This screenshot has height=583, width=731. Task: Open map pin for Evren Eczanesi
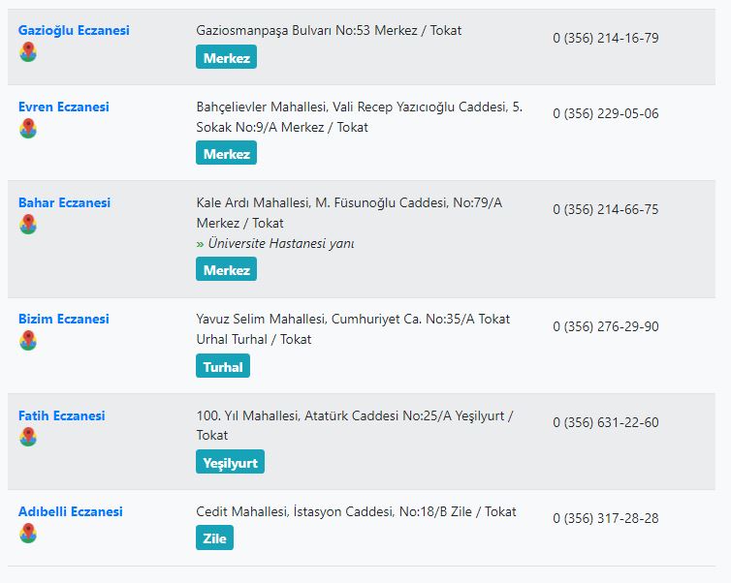(x=28, y=128)
